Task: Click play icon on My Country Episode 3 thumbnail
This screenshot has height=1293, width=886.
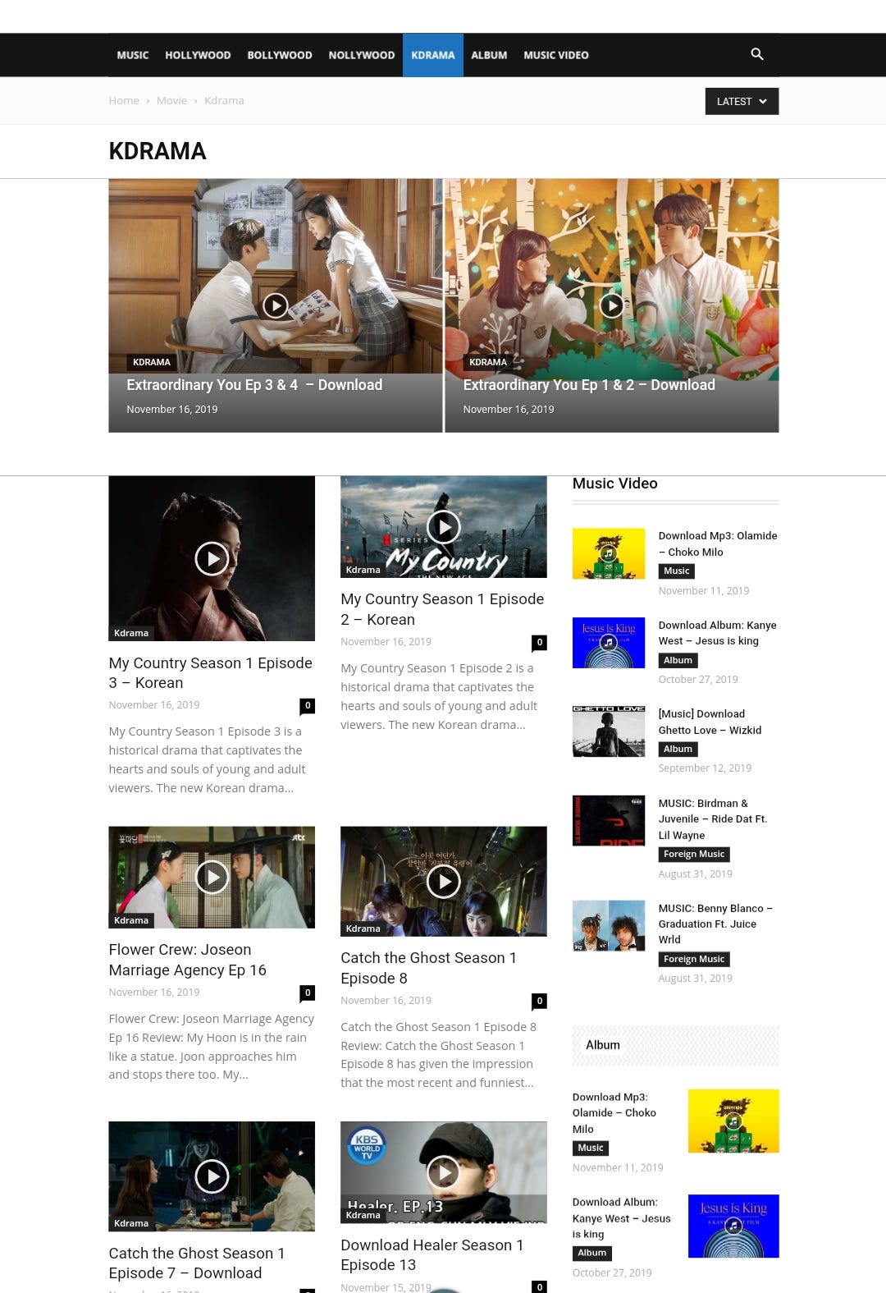Action: point(212,559)
